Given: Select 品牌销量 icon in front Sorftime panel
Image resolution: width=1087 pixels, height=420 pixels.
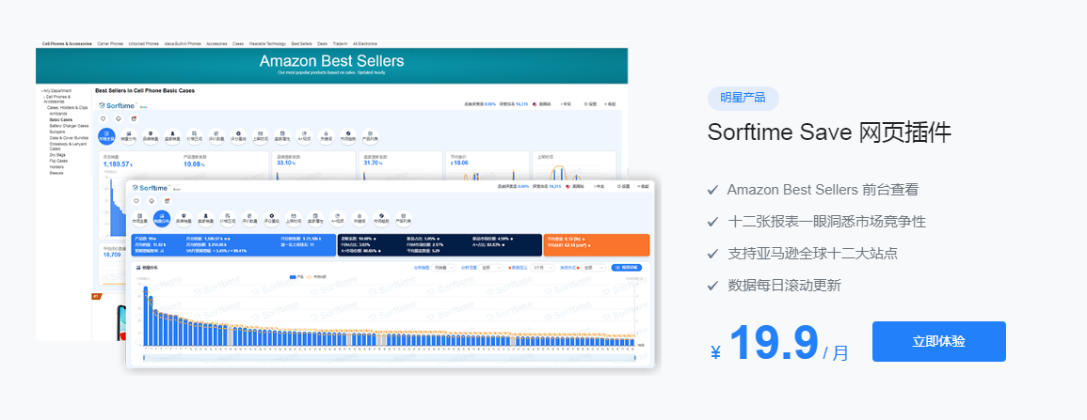Looking at the screenshot, I should pyautogui.click(x=184, y=219).
